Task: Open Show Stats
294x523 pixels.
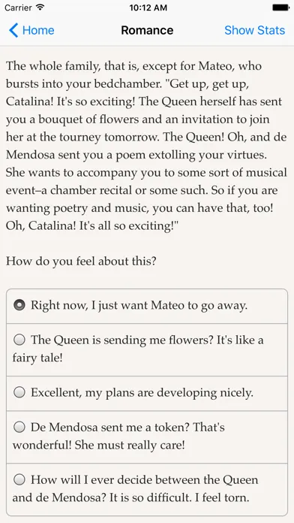Action: [255, 30]
